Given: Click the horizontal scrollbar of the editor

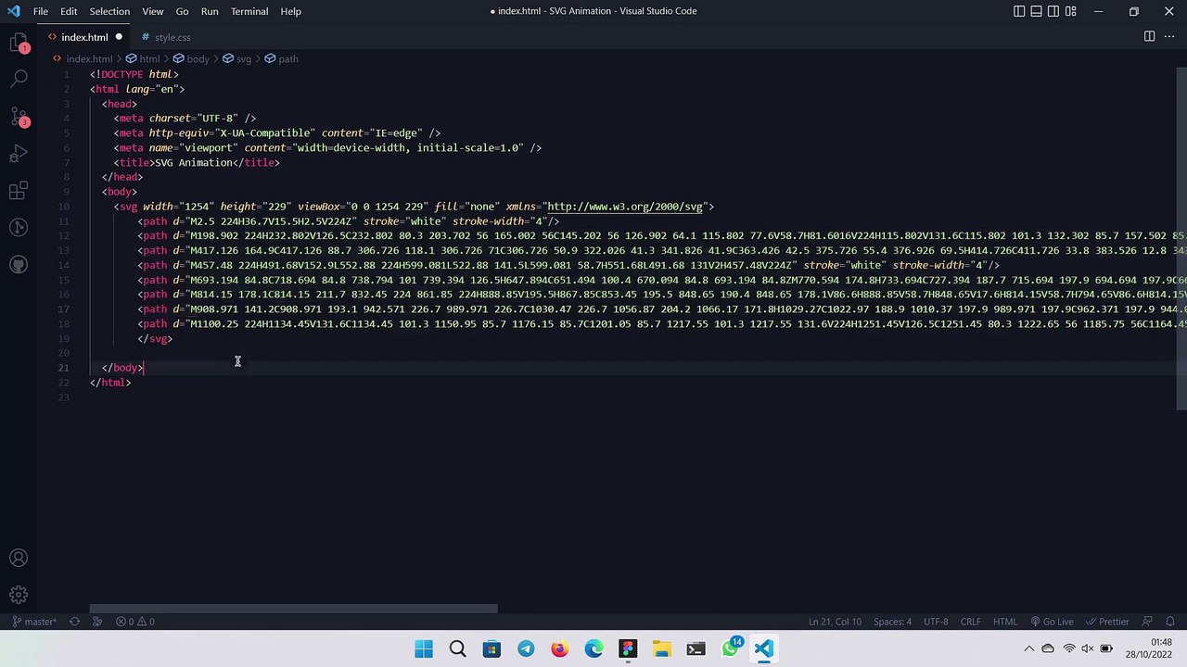Looking at the screenshot, I should tap(293, 609).
